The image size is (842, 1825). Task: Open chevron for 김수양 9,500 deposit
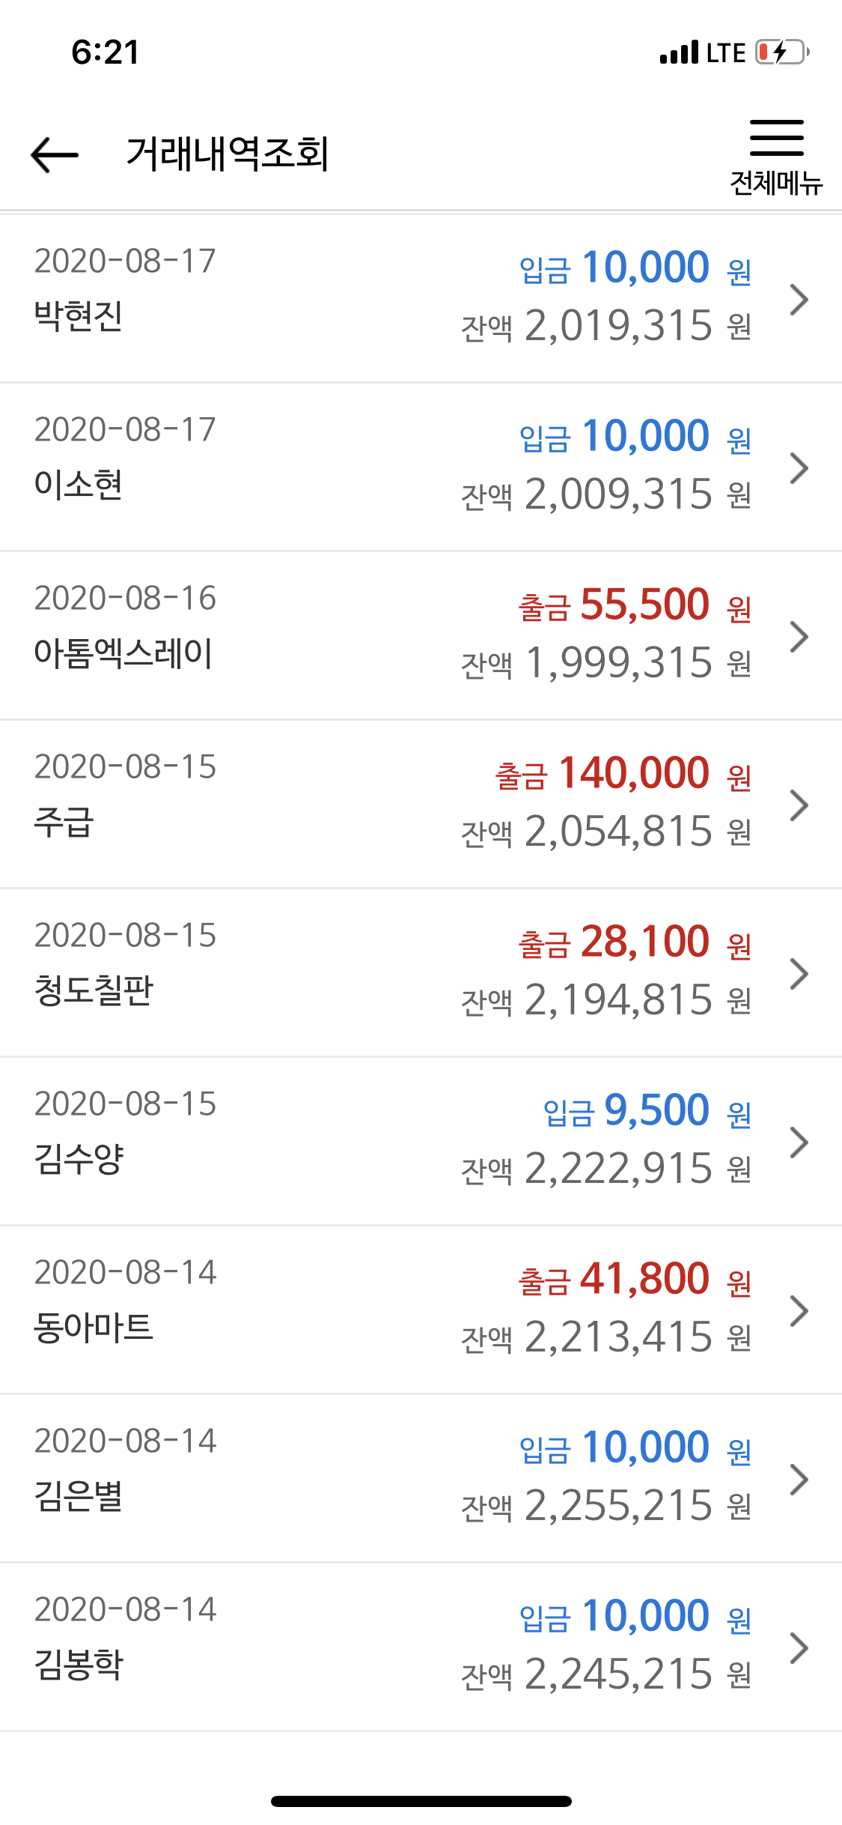click(799, 1142)
